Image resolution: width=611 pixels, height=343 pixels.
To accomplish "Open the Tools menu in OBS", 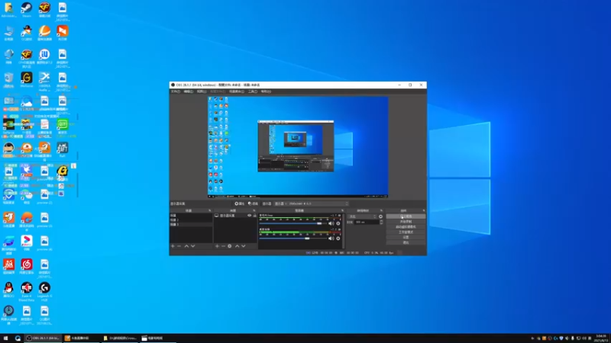I will coord(252,91).
